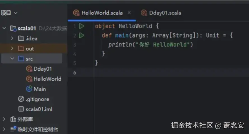Close the HelloWorld.scala tab
249x134 pixels.
(x=129, y=13)
